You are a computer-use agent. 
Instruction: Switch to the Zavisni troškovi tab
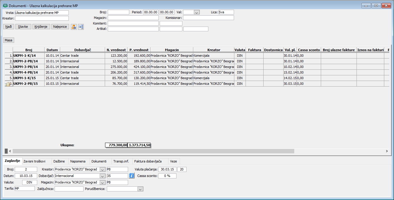[x=34, y=161]
